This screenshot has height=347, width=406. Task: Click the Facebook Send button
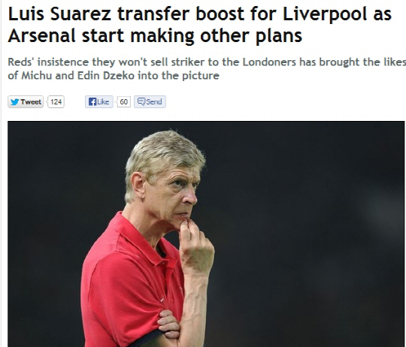pos(150,102)
